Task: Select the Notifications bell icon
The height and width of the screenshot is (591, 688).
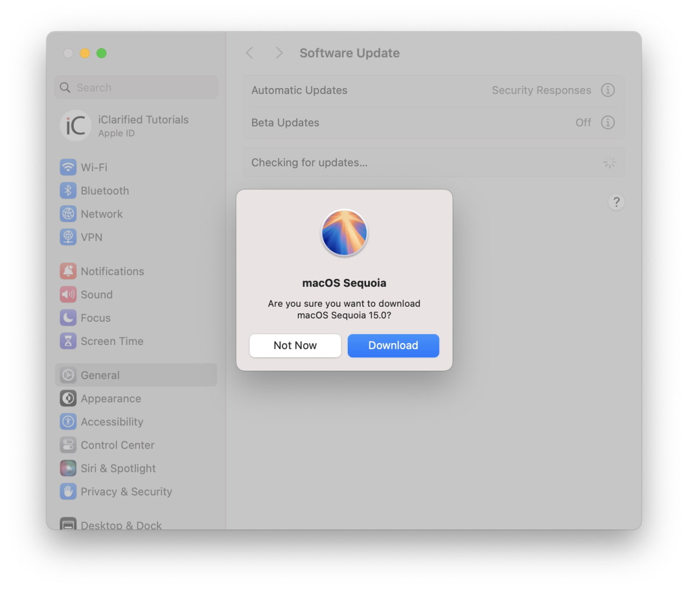Action: (68, 271)
